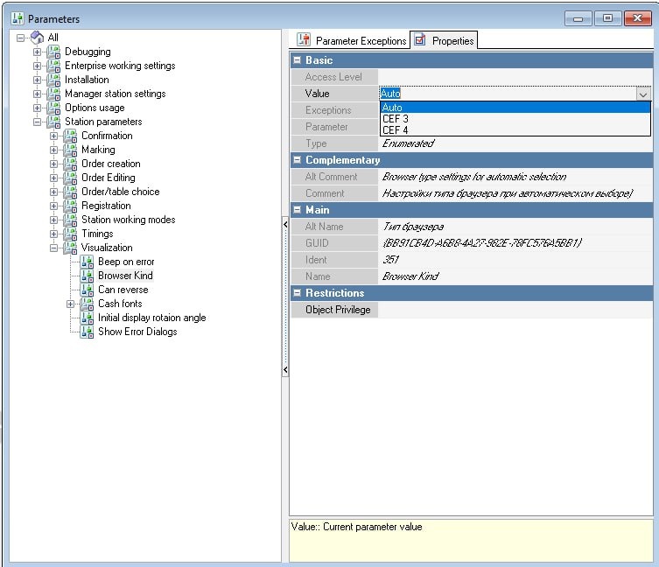Click the Cash fonts folder icon
Image resolution: width=659 pixels, height=567 pixels.
87,304
